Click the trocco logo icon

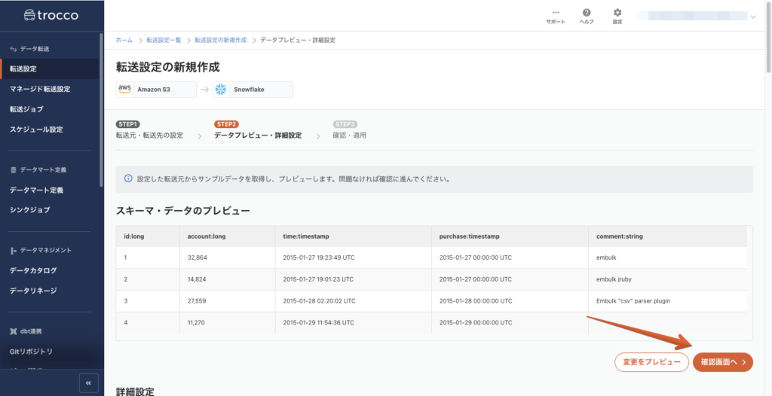pyautogui.click(x=32, y=15)
